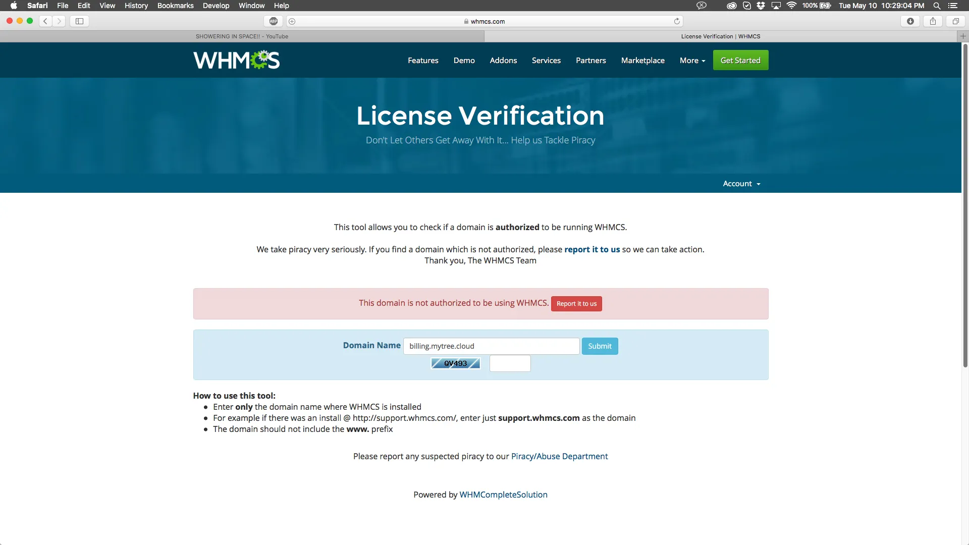Click the speech-bubble icon in the menu bar

pos(702,6)
